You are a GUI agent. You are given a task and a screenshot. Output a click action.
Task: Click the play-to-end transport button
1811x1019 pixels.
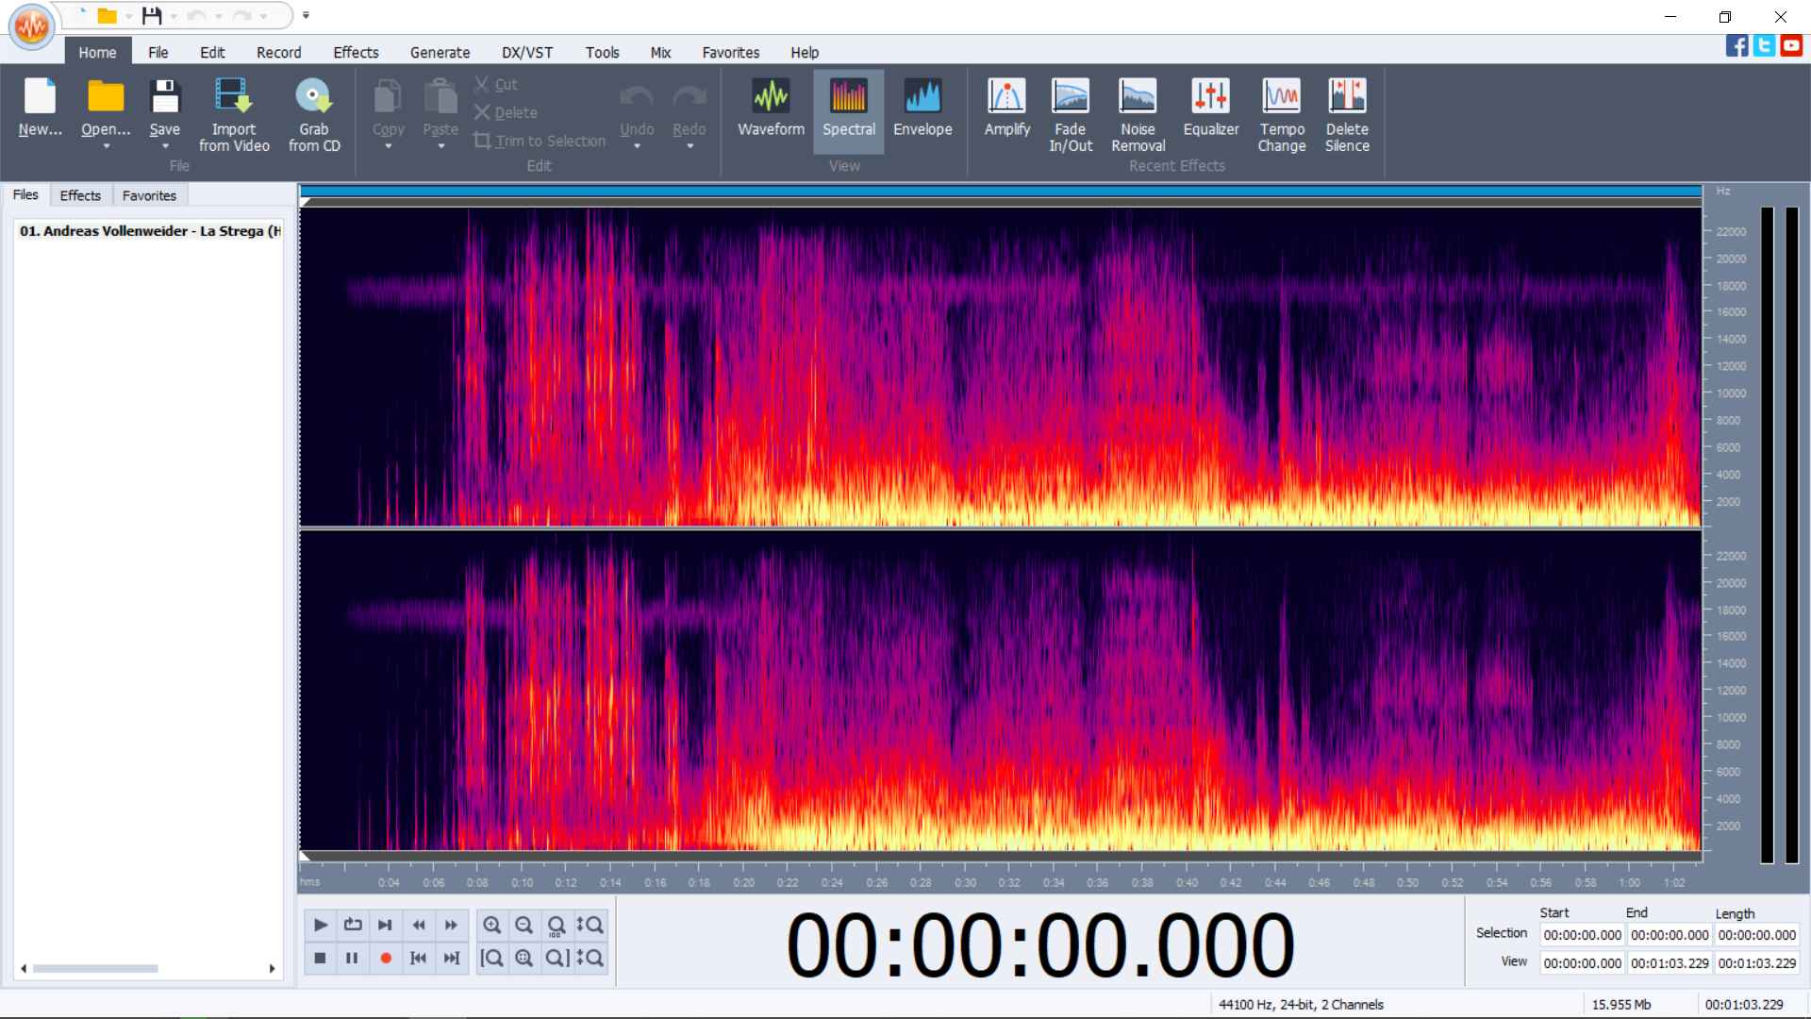point(385,925)
